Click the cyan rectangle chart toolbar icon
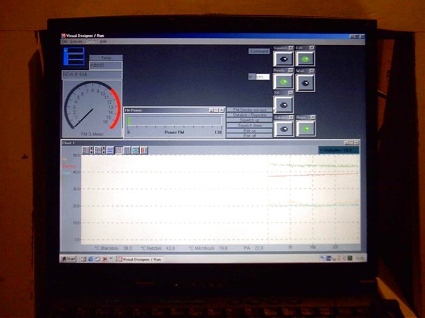 (135, 150)
